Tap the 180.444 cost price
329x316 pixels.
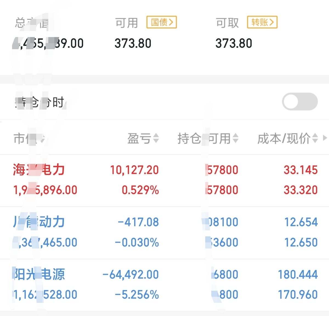(298, 274)
